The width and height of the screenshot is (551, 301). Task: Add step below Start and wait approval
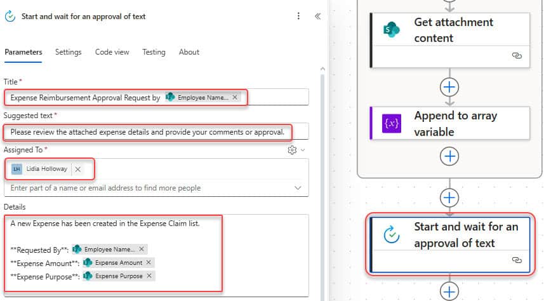pos(449,291)
